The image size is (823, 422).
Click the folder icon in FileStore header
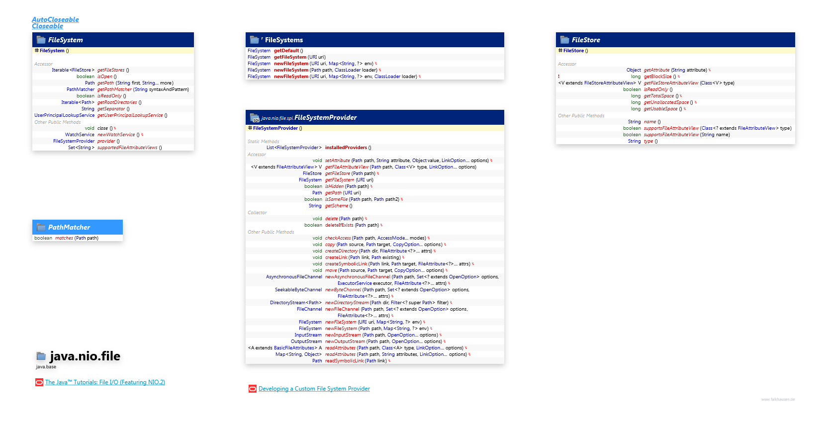click(565, 40)
